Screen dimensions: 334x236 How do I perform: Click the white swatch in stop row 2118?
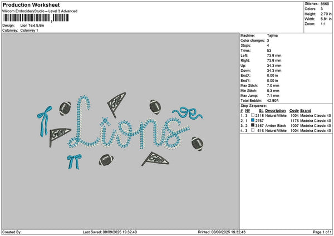[253, 115]
